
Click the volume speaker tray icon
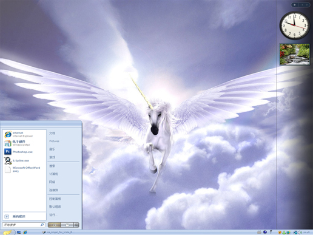[x=300, y=233]
